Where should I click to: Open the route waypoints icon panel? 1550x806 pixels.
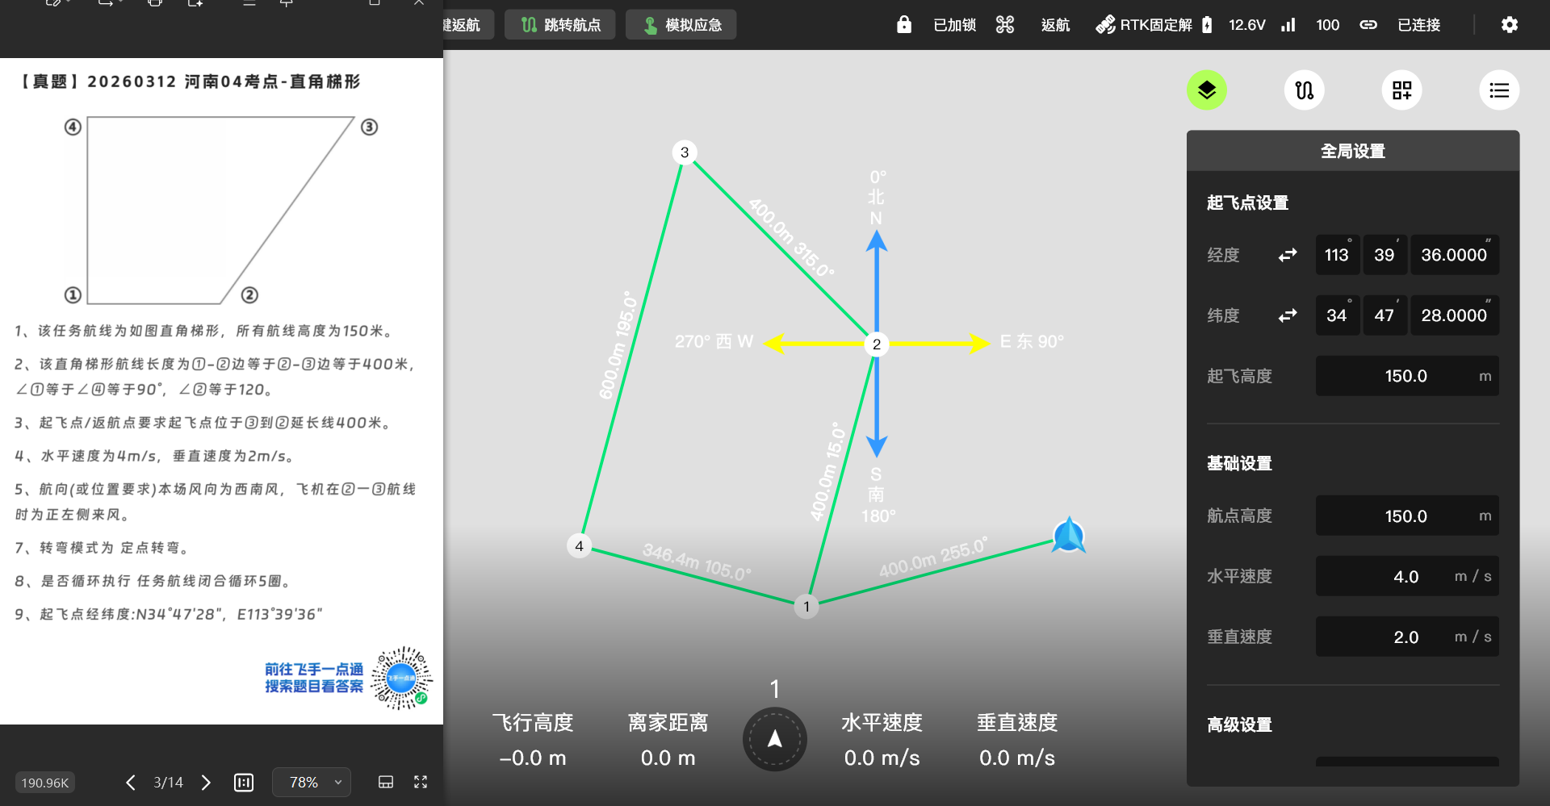1304,90
